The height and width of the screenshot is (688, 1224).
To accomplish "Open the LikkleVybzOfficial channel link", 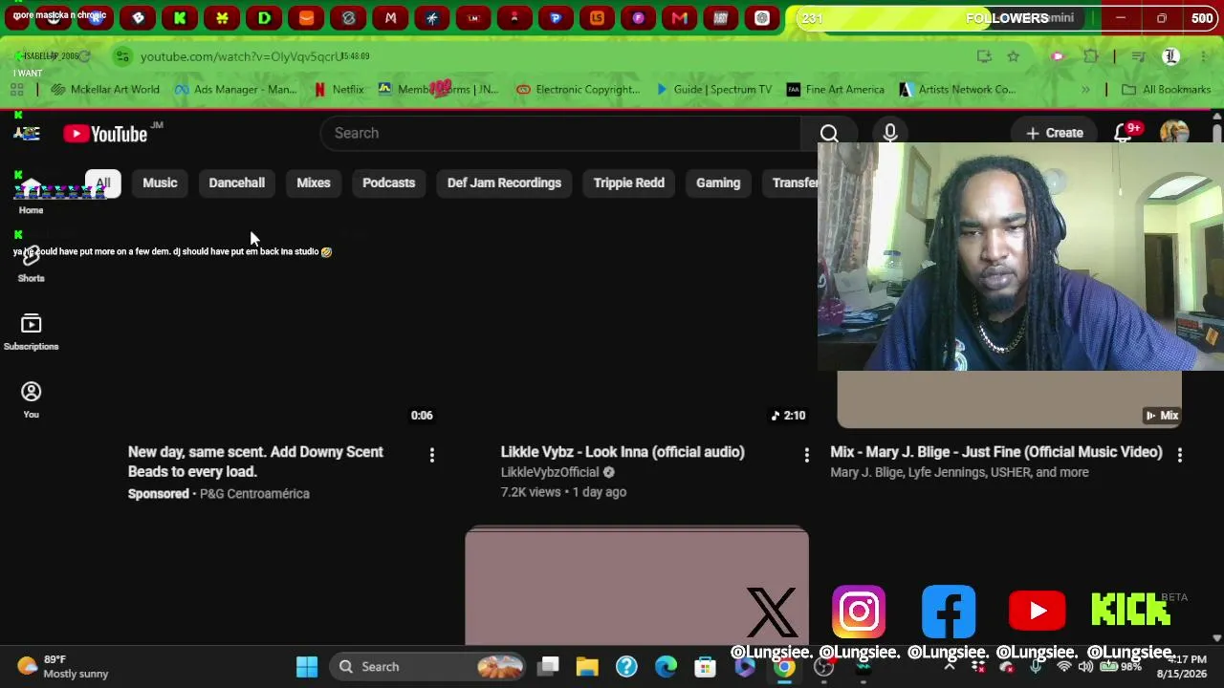I will tap(550, 472).
